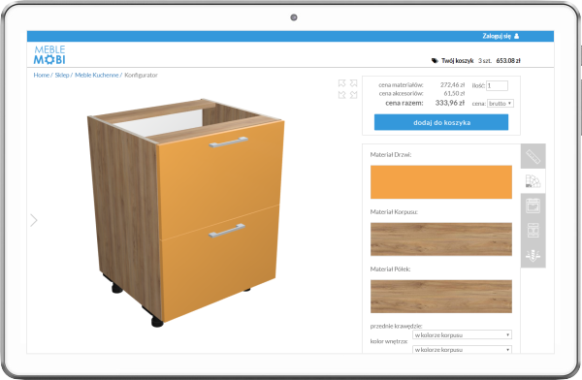The height and width of the screenshot is (380, 582).
Task: Set view to upper-right camera angle icon
Action: tap(354, 83)
